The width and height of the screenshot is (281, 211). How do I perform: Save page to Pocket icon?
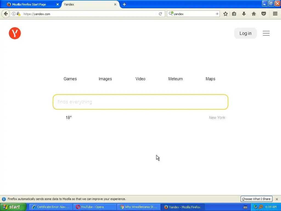[264, 14]
